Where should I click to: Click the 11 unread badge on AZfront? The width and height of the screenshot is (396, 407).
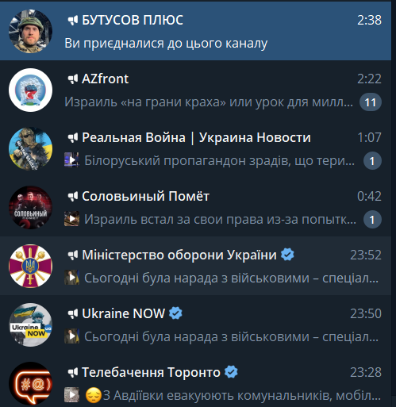click(x=371, y=102)
